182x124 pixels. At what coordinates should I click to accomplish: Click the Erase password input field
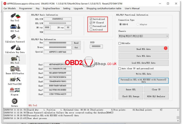[58, 47]
